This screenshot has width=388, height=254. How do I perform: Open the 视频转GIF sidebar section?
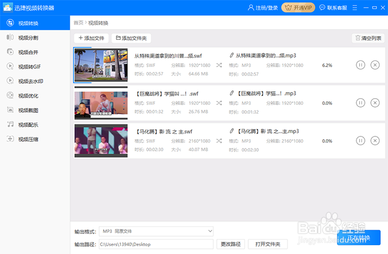tap(35, 67)
